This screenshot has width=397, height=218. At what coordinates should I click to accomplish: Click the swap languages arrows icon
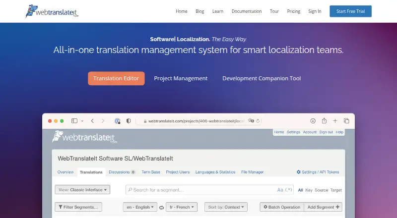tap(162, 207)
